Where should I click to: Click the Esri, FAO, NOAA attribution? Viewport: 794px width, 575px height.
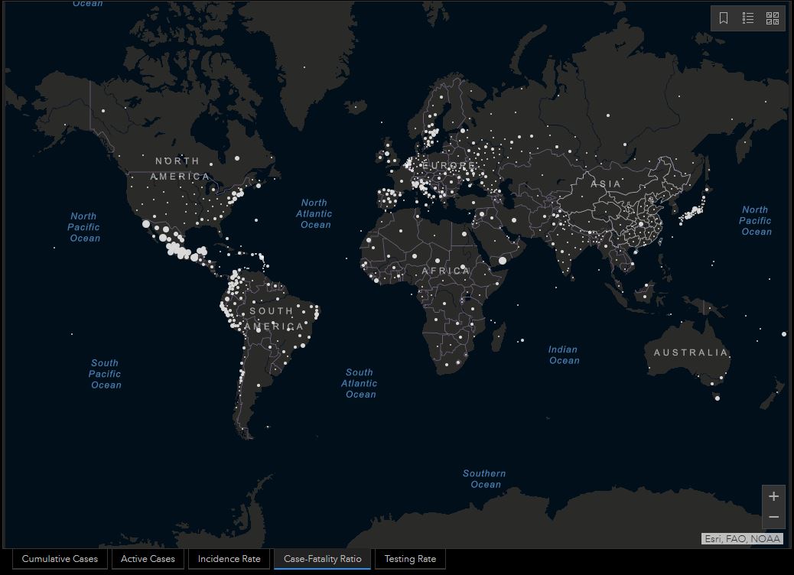point(742,539)
